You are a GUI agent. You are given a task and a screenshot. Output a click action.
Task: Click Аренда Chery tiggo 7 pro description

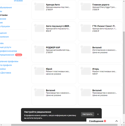pos(104,7)
